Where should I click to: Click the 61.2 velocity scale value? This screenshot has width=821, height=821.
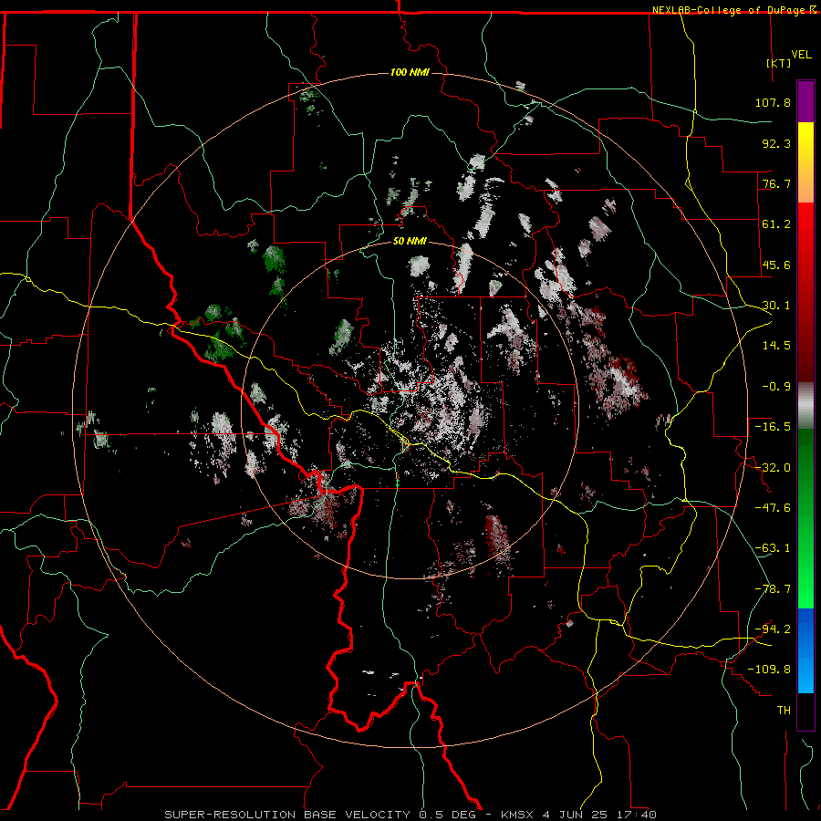[x=776, y=224]
